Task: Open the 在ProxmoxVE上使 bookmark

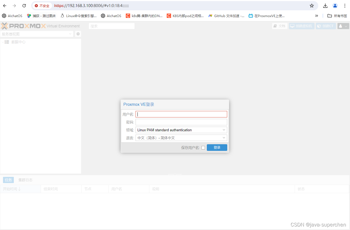Action: click(x=266, y=16)
